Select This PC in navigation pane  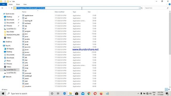click(x=8, y=46)
